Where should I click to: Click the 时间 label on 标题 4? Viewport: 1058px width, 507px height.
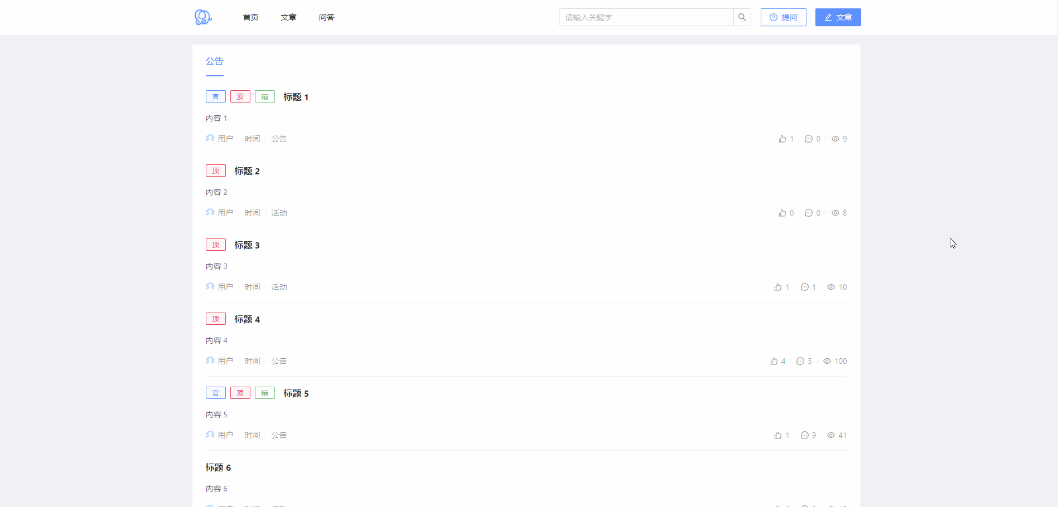pos(252,361)
